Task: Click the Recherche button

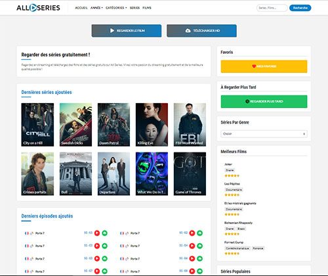Action: pyautogui.click(x=300, y=8)
